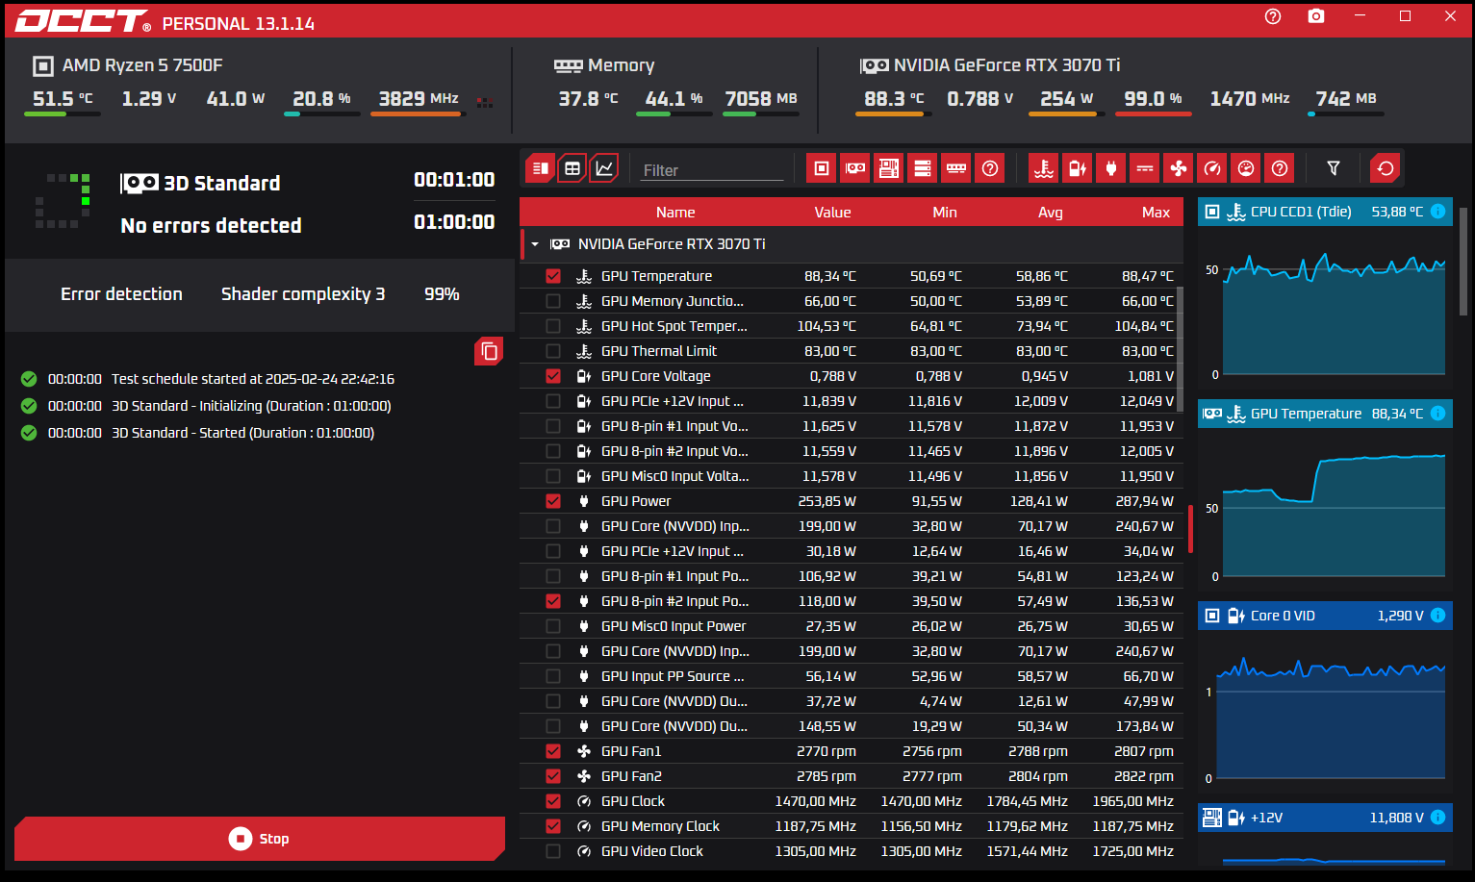Click the question-mark filter beside the usage gauge
The image size is (1475, 882).
1280,168
